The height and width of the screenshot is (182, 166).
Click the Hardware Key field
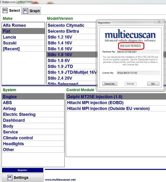(x=138, y=52)
